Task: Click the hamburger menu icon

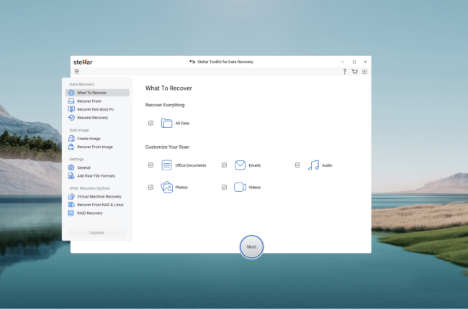Action: tap(77, 72)
